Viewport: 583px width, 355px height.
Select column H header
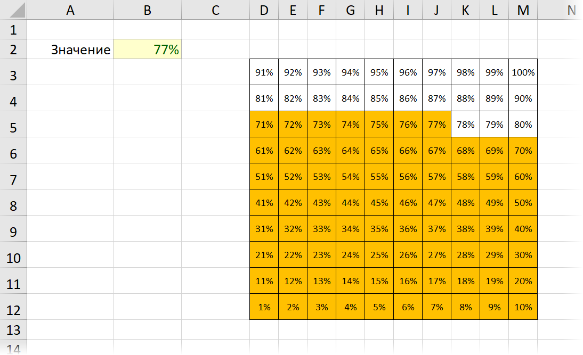[379, 10]
